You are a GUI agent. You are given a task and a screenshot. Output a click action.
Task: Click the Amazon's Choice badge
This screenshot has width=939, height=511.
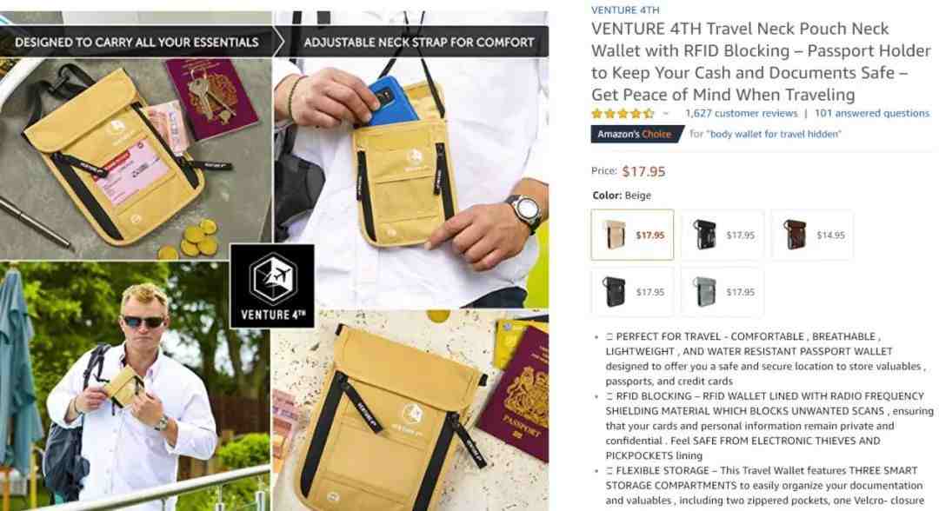pyautogui.click(x=637, y=134)
